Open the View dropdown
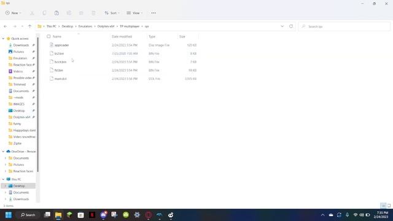The image size is (393, 221). (134, 13)
